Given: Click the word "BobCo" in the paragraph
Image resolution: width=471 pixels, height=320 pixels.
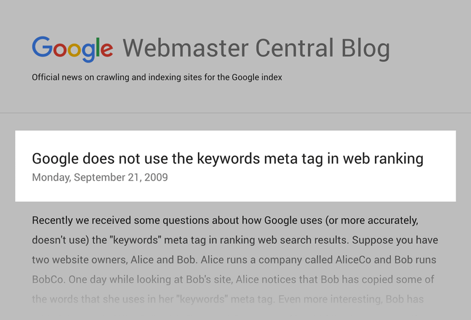Looking at the screenshot, I should [46, 280].
